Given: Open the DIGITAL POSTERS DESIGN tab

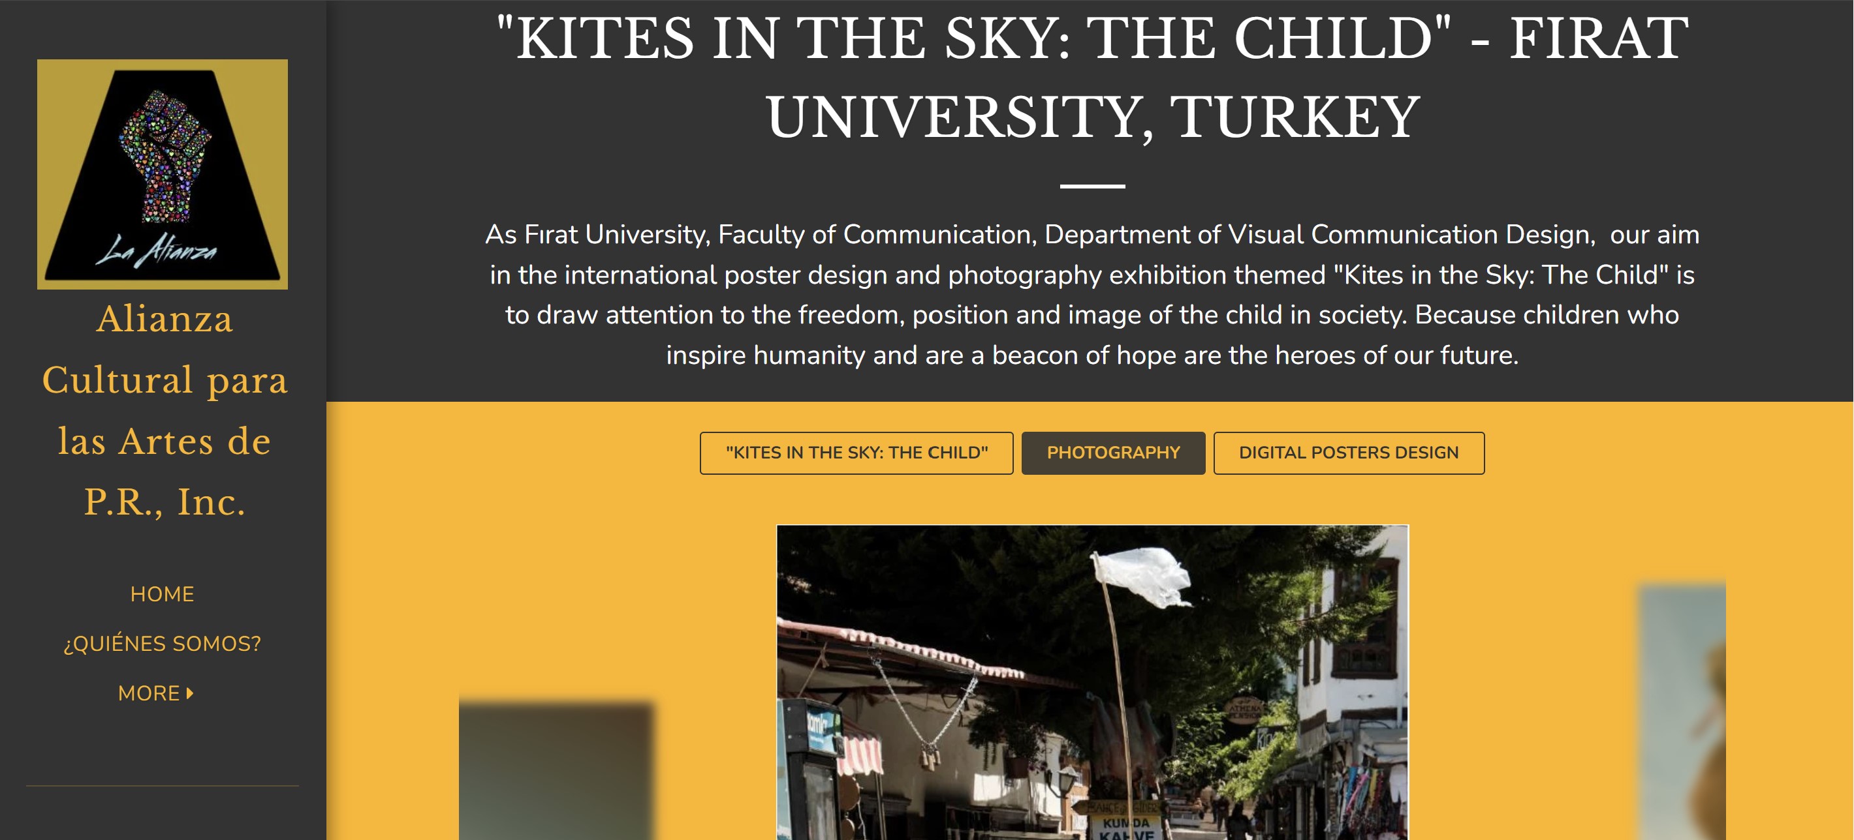Looking at the screenshot, I should (x=1349, y=453).
